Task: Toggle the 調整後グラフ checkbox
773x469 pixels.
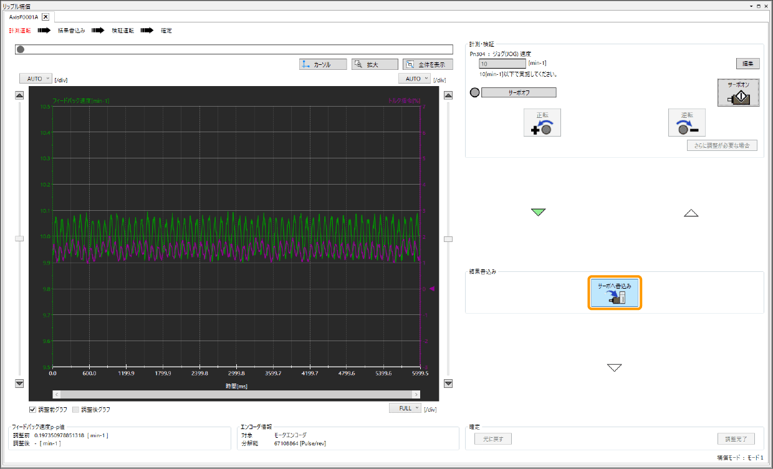Action: [x=76, y=410]
